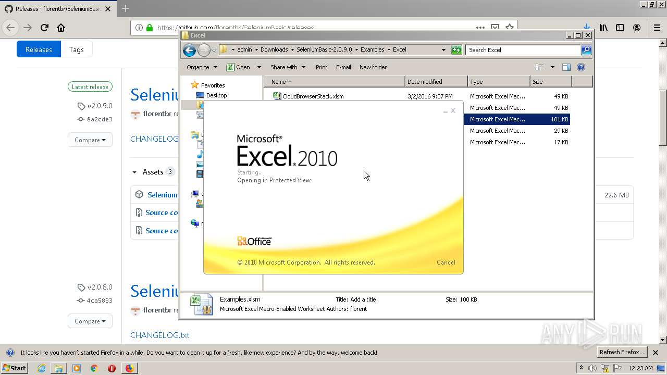Switch to the Tags tab on GitHub

pyautogui.click(x=77, y=49)
